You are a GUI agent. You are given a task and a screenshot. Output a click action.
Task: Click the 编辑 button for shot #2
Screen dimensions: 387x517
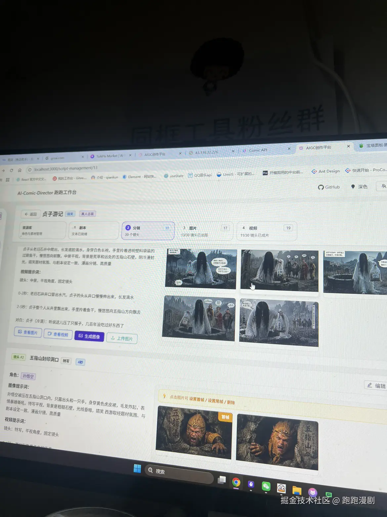coord(376,385)
